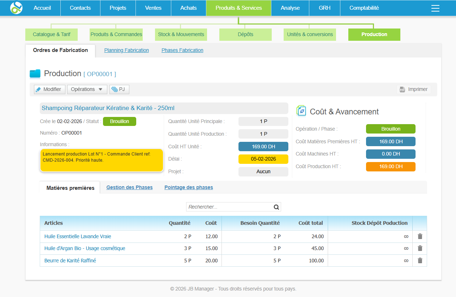Viewport: 456px width, 297px height.
Task: Click the Coût & Avancement icon
Action: [301, 111]
